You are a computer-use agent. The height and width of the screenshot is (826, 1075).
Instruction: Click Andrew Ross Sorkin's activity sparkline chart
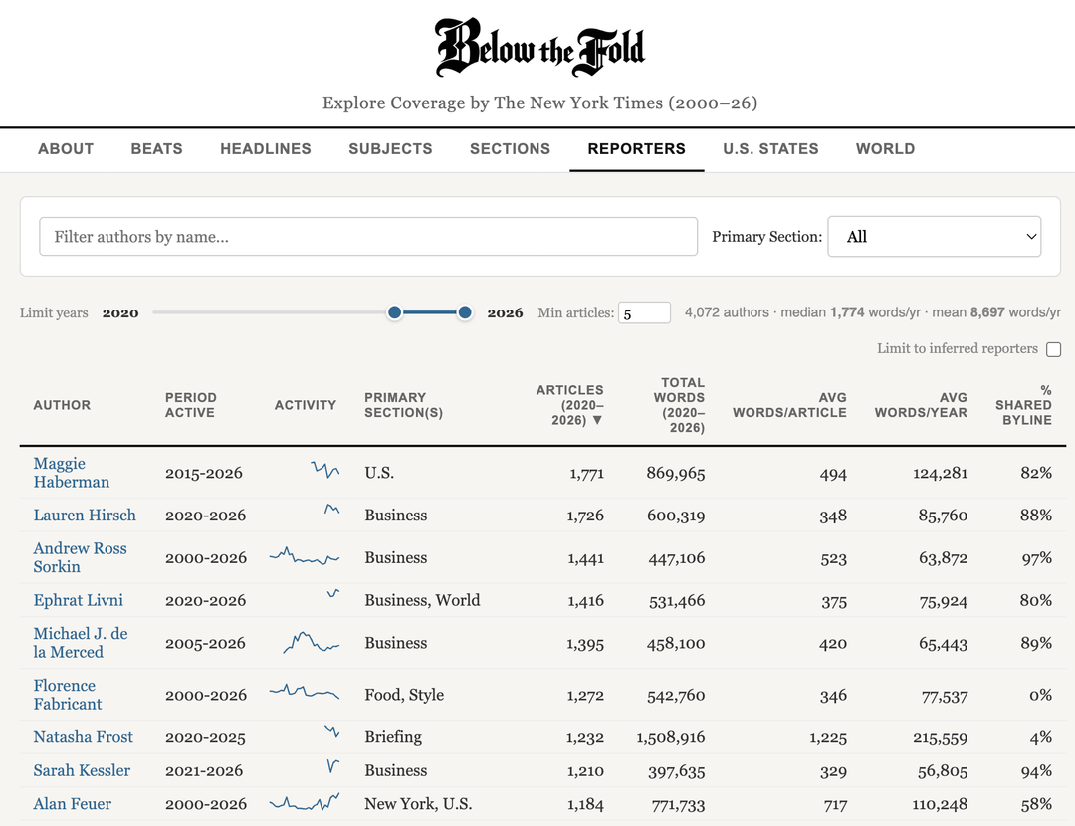click(x=305, y=557)
